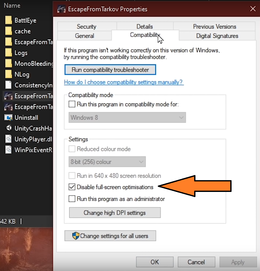Select the Uninstall program icon

(x=8, y=117)
